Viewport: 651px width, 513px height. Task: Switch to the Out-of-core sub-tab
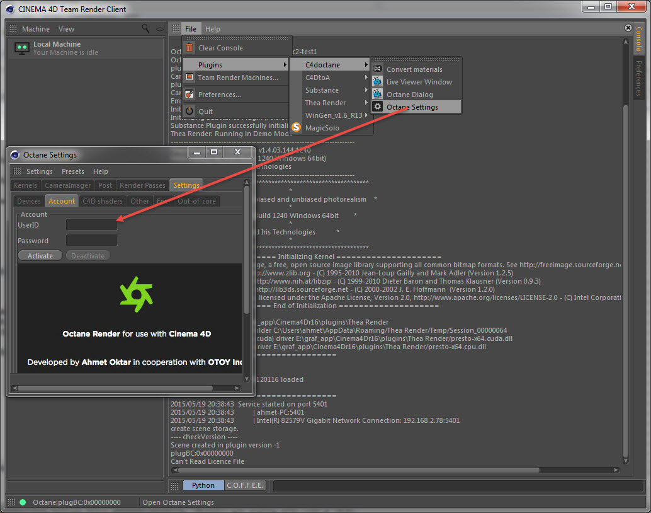point(197,201)
